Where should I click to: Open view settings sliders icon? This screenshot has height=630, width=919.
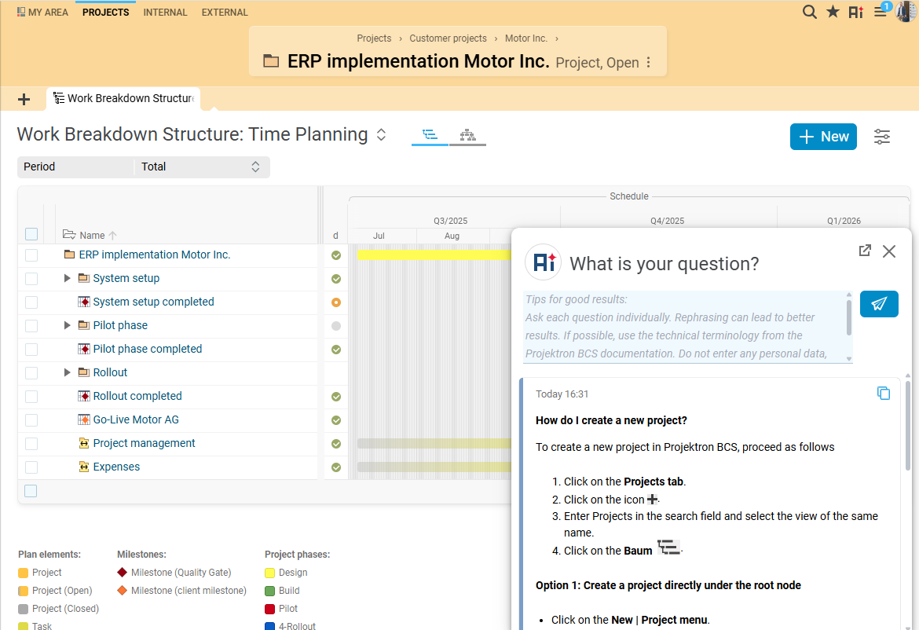(882, 137)
